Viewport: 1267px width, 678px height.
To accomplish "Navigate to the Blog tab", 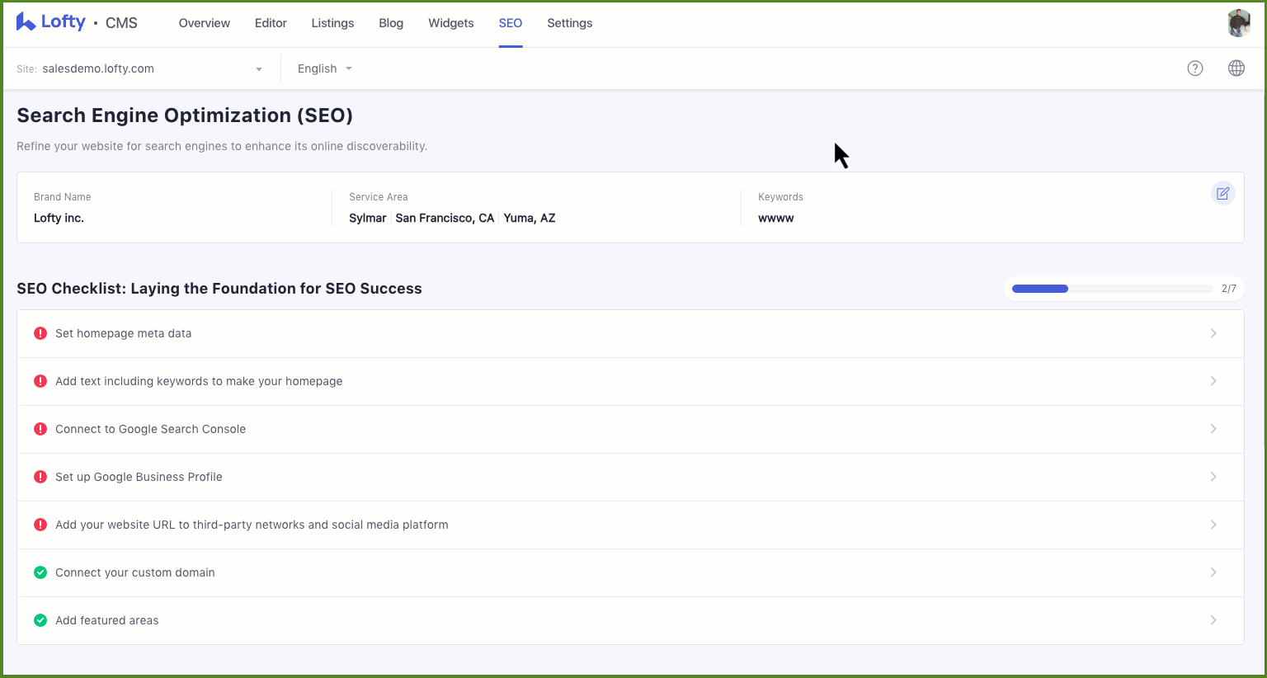I will coord(391,23).
